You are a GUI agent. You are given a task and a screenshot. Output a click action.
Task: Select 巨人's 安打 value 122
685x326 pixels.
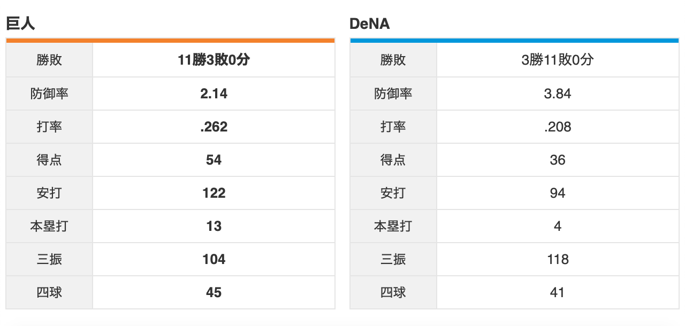[214, 193]
